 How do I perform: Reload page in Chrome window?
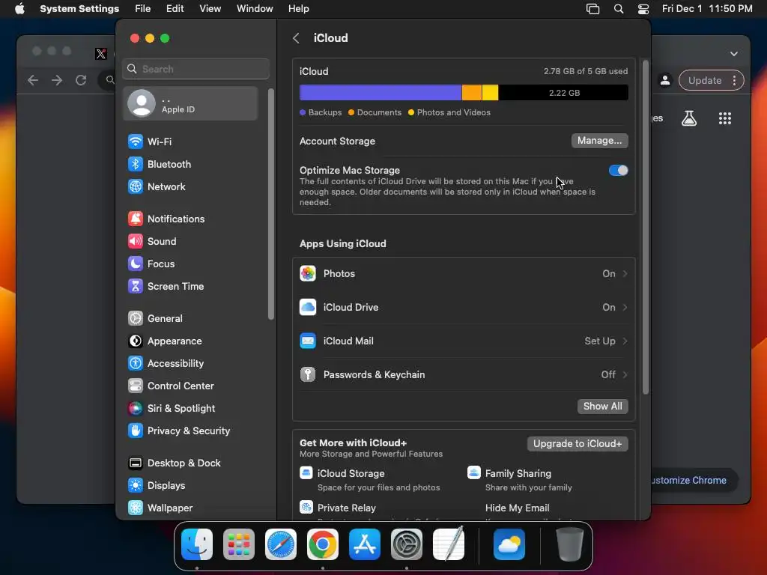tap(81, 80)
